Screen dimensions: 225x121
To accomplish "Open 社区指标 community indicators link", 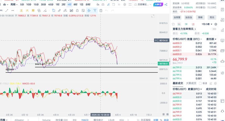I will 144,120.
